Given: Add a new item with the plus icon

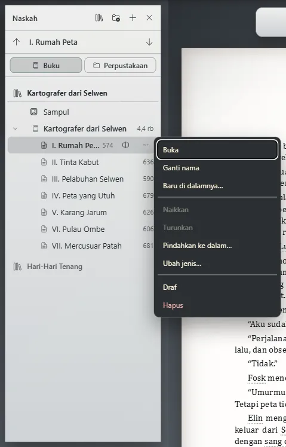Looking at the screenshot, I should click(x=133, y=18).
